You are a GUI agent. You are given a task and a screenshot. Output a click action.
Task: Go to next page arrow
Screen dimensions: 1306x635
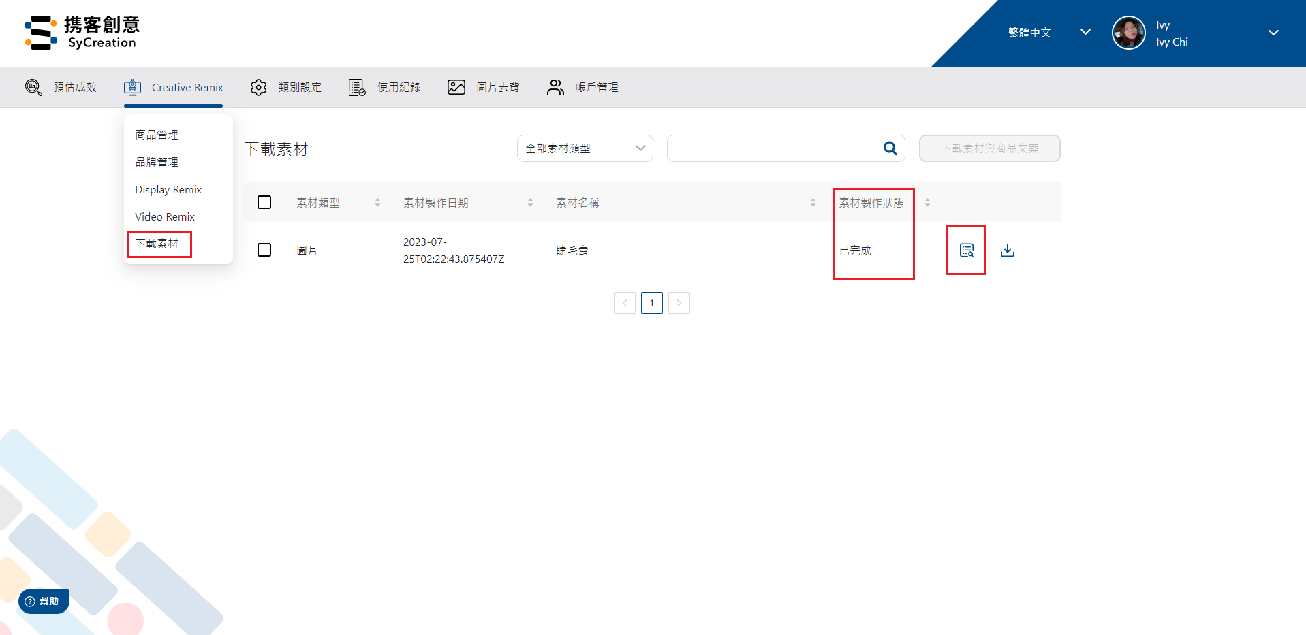coord(679,303)
